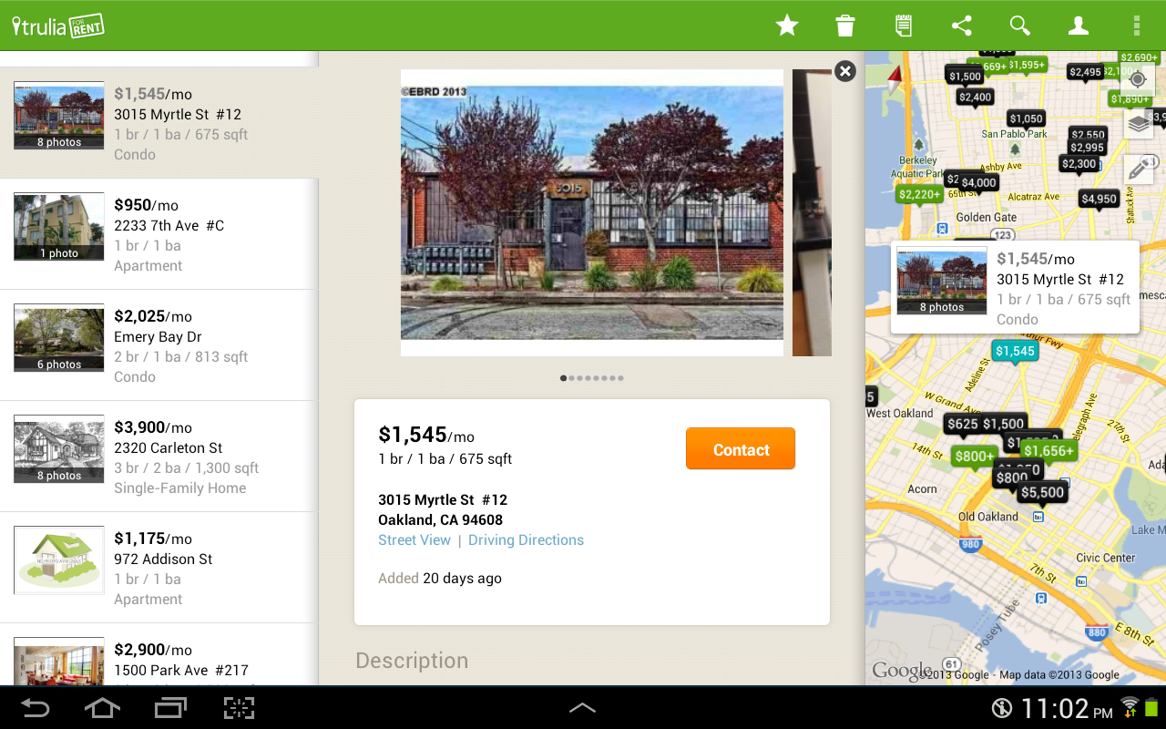Expand the bottom bar up-chevron
Viewport: 1166px width, 729px height.
[582, 707]
